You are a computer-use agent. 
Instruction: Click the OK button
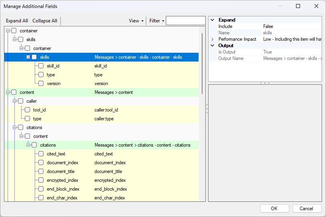[x=274, y=209]
